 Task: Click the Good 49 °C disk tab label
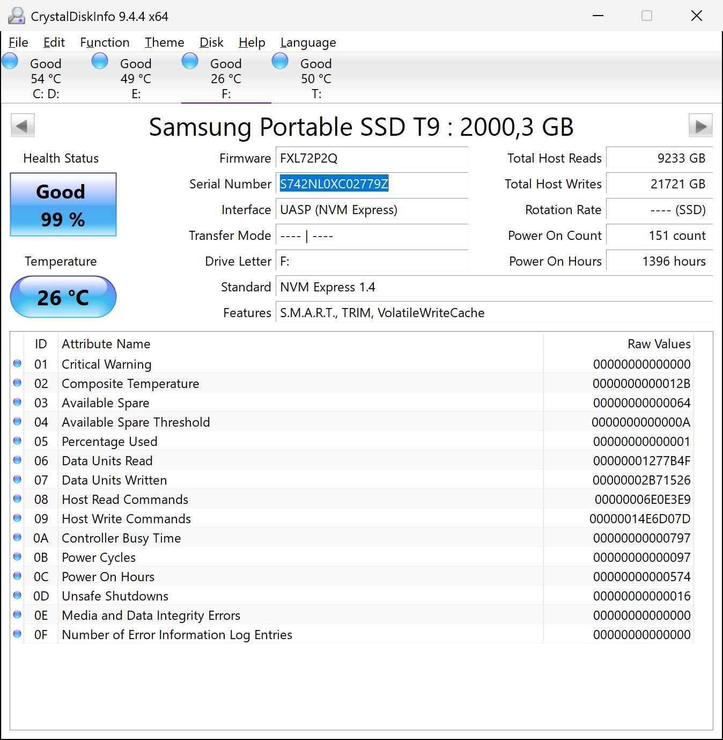coord(136,78)
